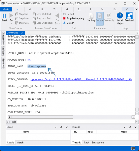Click command input history stepper
The width and height of the screenshot is (139, 151).
click(137, 122)
